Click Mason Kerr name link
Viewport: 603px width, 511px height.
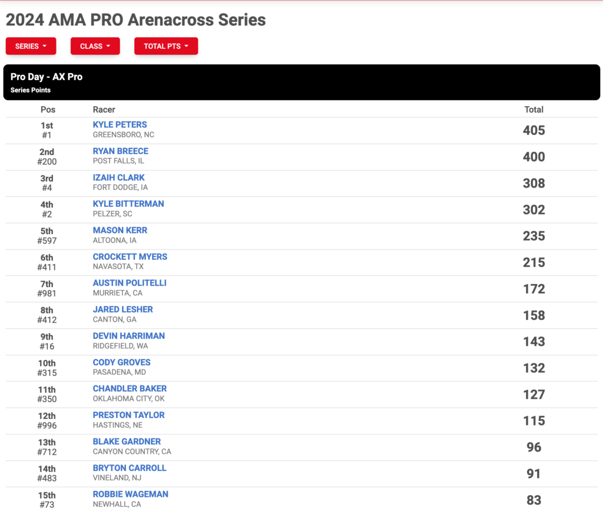click(x=120, y=230)
